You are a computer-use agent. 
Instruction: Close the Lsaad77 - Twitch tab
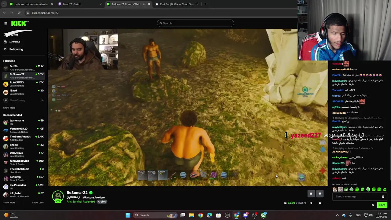(100, 4)
